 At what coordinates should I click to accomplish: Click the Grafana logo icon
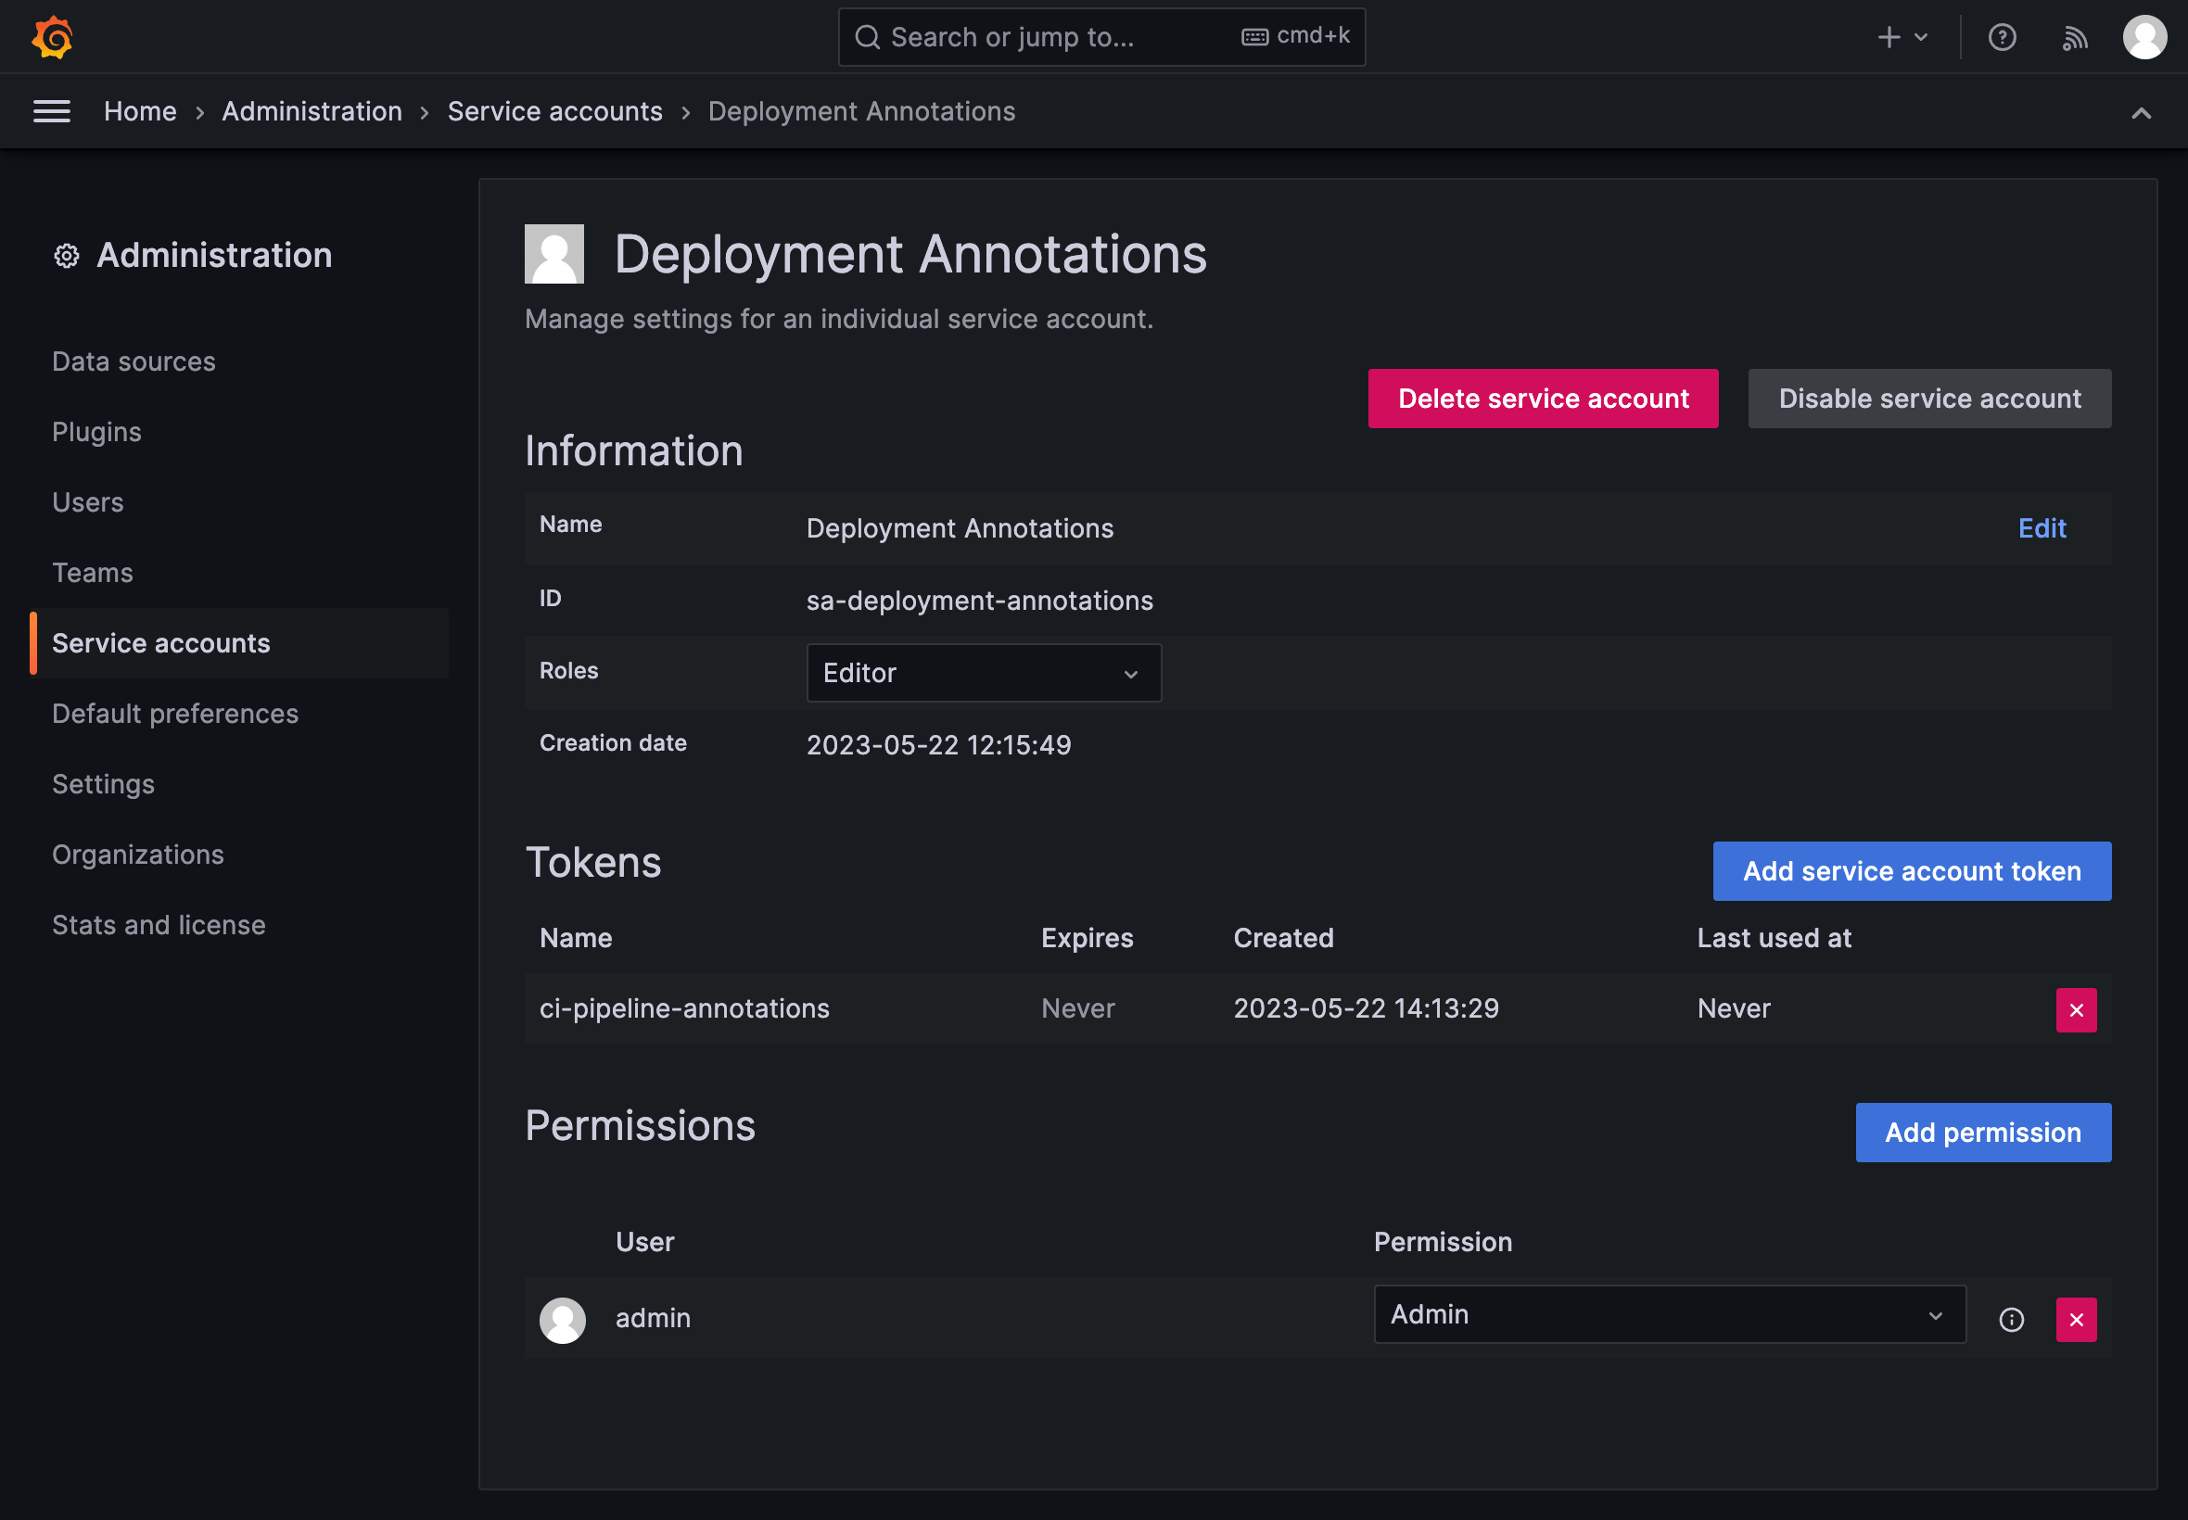click(53, 37)
